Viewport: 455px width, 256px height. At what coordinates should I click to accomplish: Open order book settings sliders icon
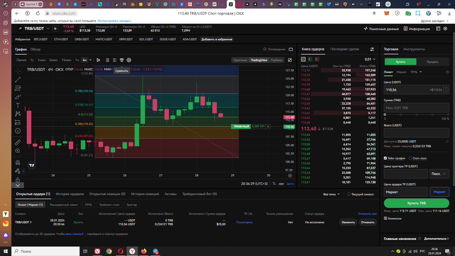point(372,49)
